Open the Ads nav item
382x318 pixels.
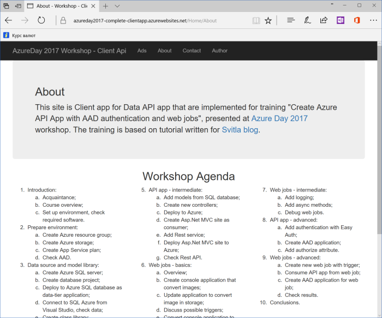[142, 51]
